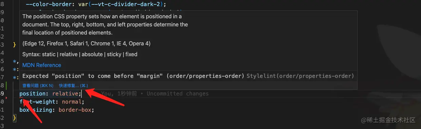This screenshot has width=421, height=129.
Task: Open the MDN Reference link
Action: tap(42, 65)
